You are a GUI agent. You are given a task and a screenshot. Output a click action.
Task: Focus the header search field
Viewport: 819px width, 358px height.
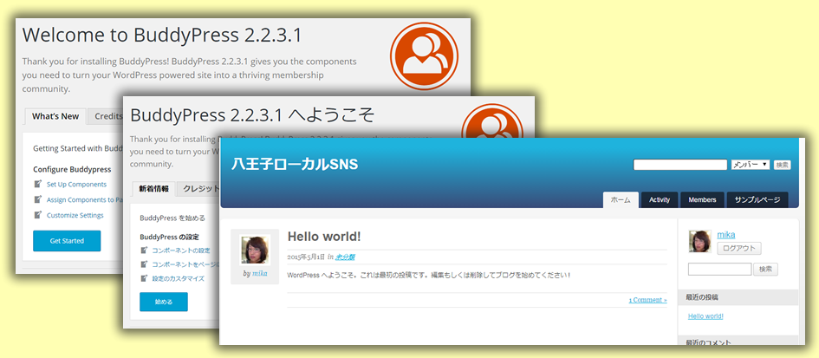tap(680, 165)
